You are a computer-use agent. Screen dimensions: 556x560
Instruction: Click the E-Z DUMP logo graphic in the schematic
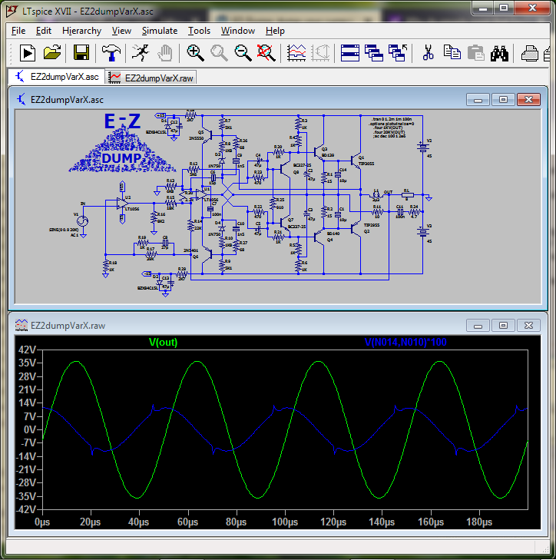[x=122, y=143]
